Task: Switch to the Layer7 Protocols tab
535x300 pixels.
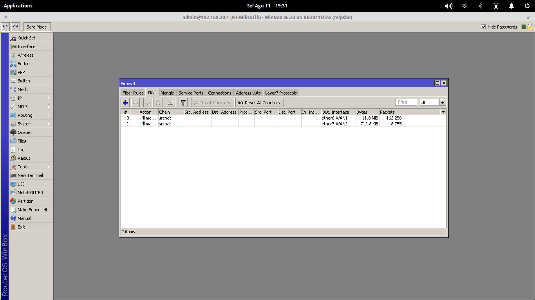Action: coord(281,93)
